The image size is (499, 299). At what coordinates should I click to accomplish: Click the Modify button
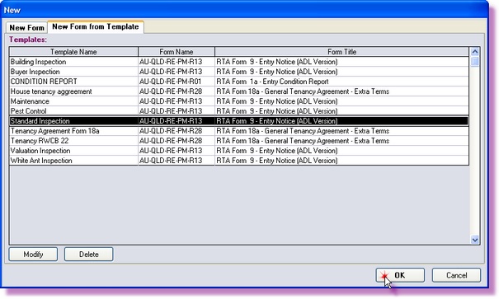(33, 255)
